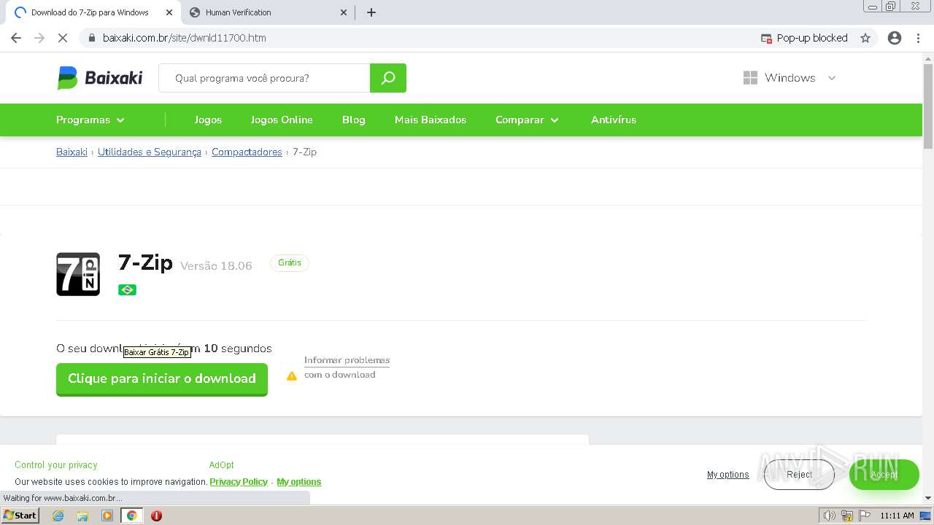Viewport: 934px width, 525px height.
Task: Open the bold 'My options' link
Action: (299, 482)
